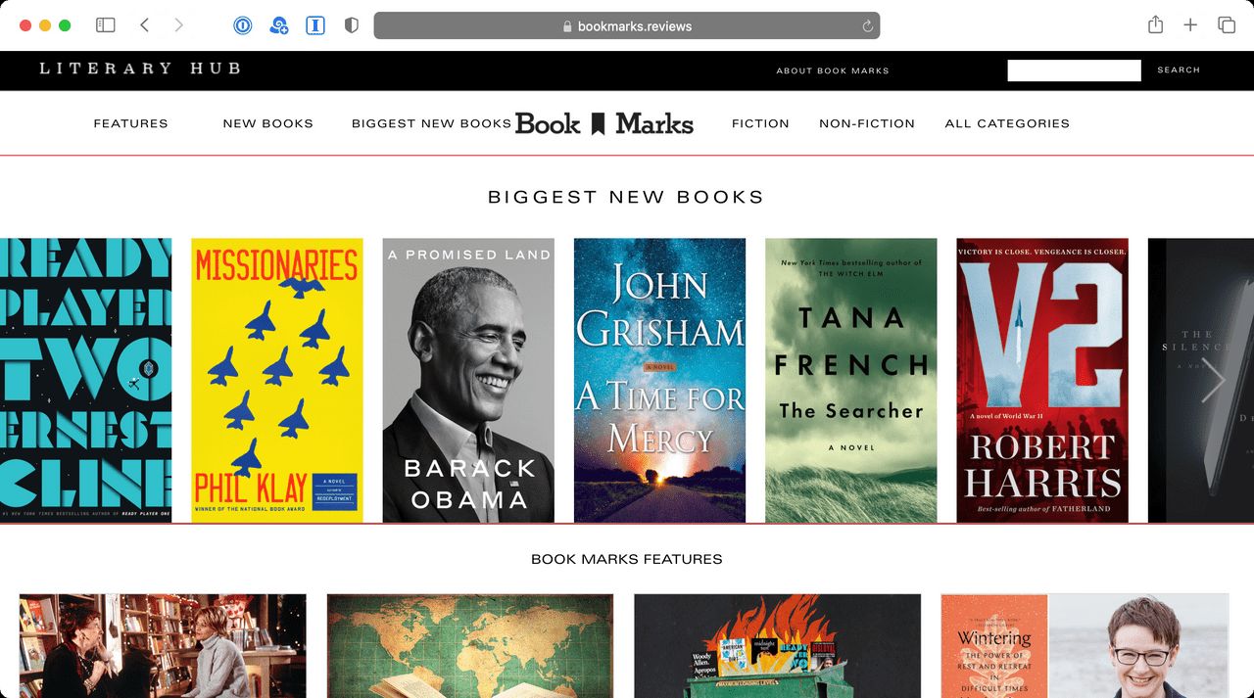Viewport: 1254px width, 698px height.
Task: Open the 1Password extension icon
Action: [243, 25]
